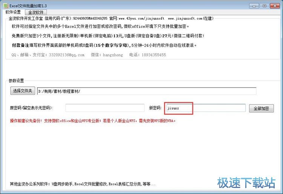Screen dimensions: 283x194
Task: Click the red 操作前建议先备份 warning text
Action: click(93, 121)
